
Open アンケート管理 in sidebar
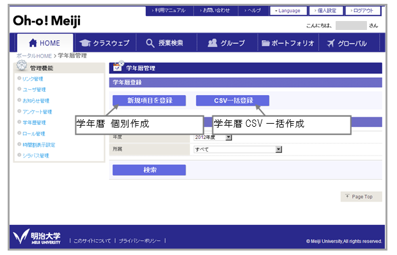[37, 112]
